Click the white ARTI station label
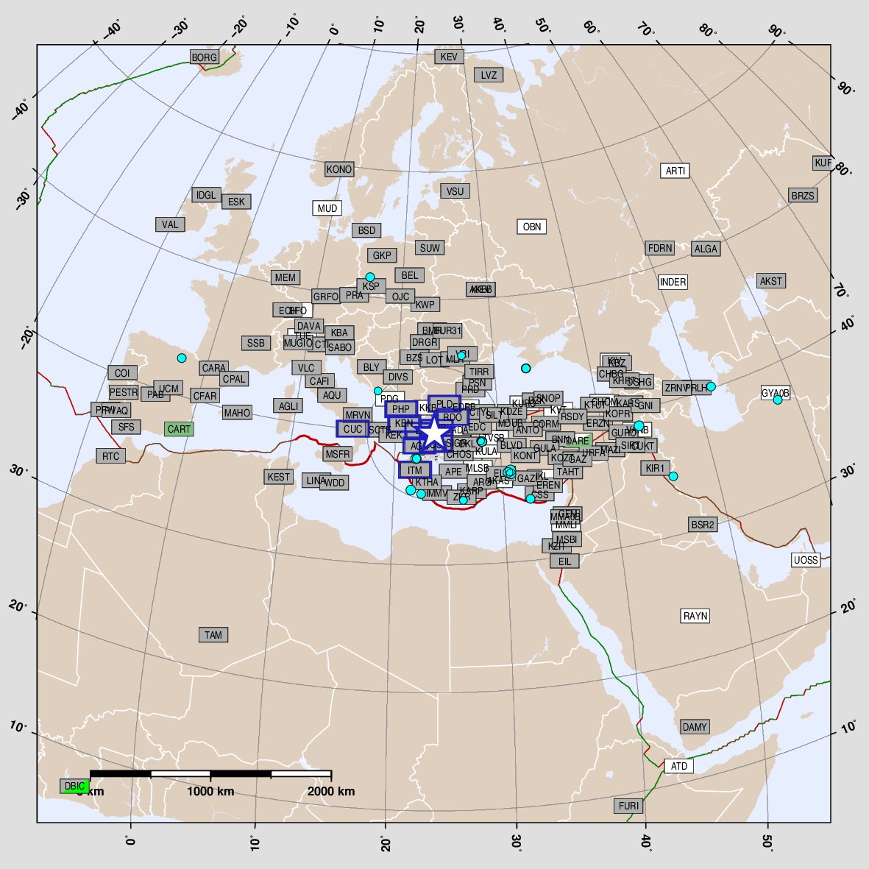The width and height of the screenshot is (869, 869). click(675, 171)
